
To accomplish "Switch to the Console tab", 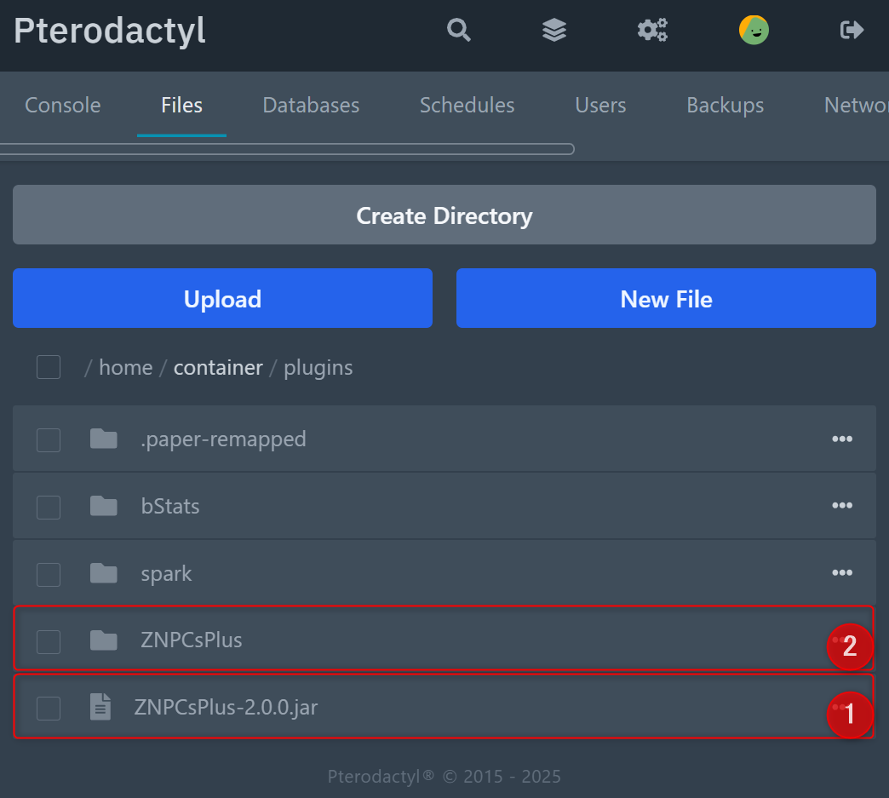I will click(62, 105).
